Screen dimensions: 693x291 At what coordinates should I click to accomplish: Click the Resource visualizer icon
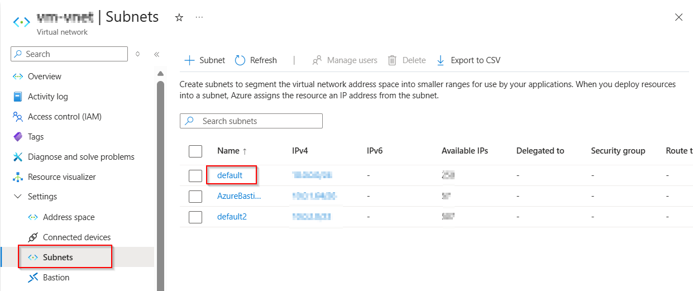[18, 177]
